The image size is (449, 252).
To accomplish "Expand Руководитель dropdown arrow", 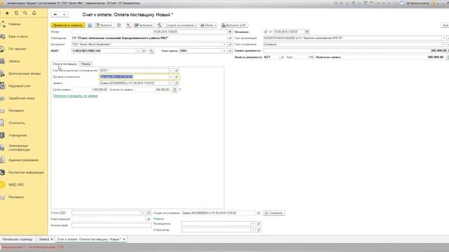I will (x=253, y=224).
